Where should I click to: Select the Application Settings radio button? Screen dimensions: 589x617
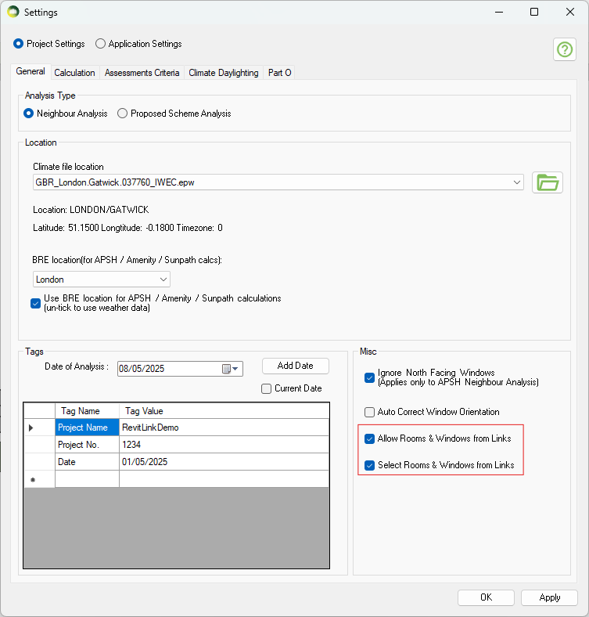101,44
